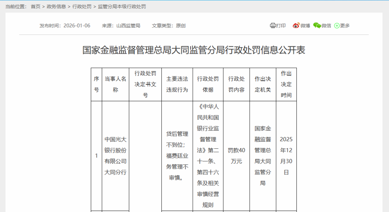This screenshot has width=389, height=212.
Task: Select the 监管分局本级行政处罚 breadcrumb item
Action: [x=122, y=6]
